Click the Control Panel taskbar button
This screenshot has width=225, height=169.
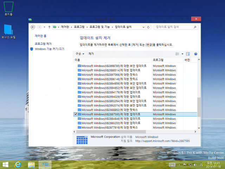point(45,164)
